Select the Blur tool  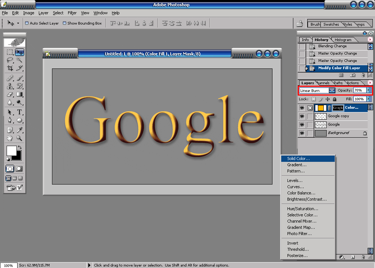point(10,103)
